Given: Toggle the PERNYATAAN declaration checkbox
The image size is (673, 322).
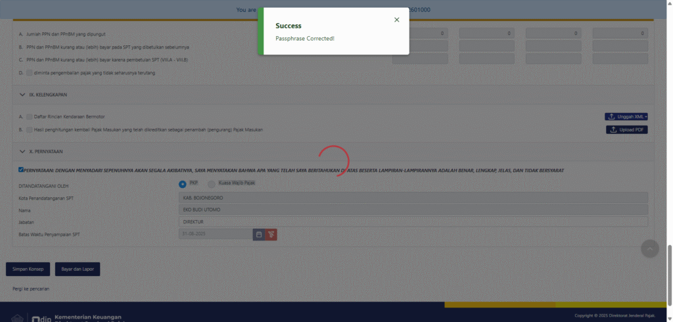Looking at the screenshot, I should (x=22, y=170).
